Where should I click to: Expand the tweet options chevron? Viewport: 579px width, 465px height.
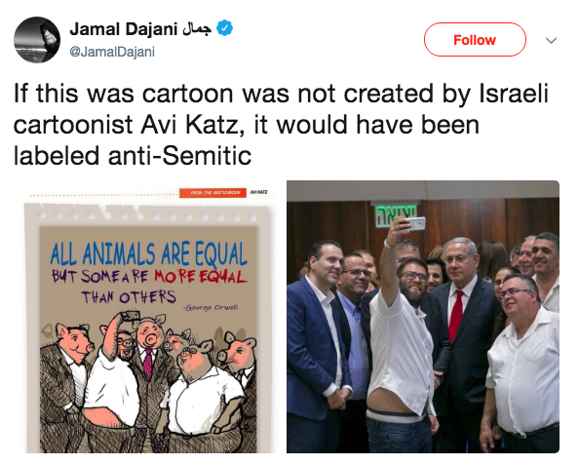pos(551,40)
